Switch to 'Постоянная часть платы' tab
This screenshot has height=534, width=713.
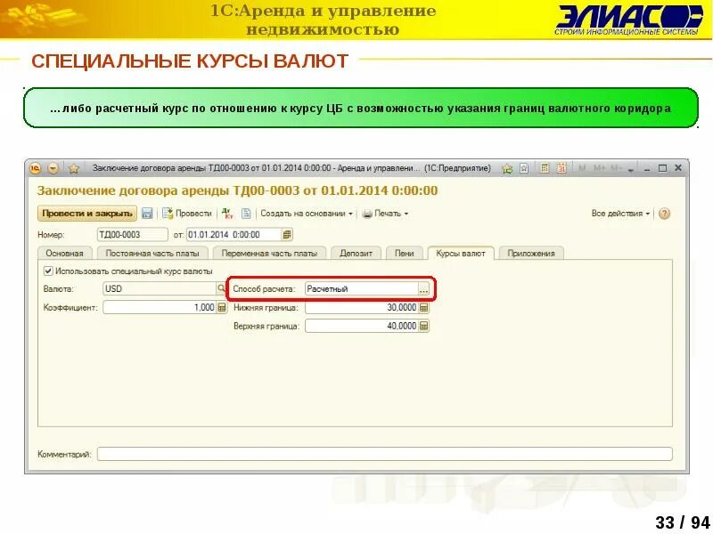click(152, 253)
